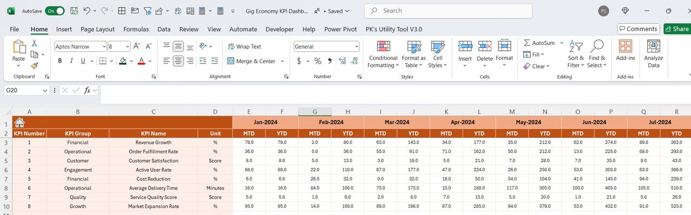
Task: Click the Align Left icon
Action: [x=167, y=61]
